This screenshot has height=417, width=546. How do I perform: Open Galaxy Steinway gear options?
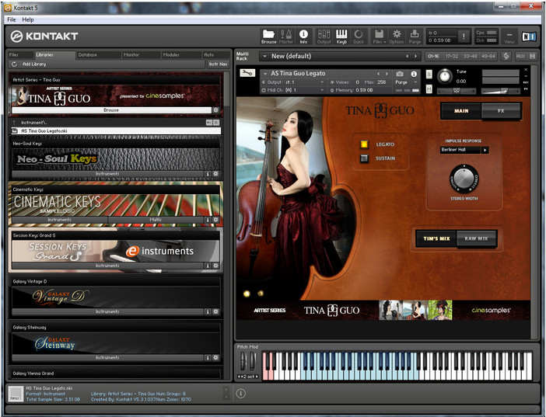pos(216,357)
